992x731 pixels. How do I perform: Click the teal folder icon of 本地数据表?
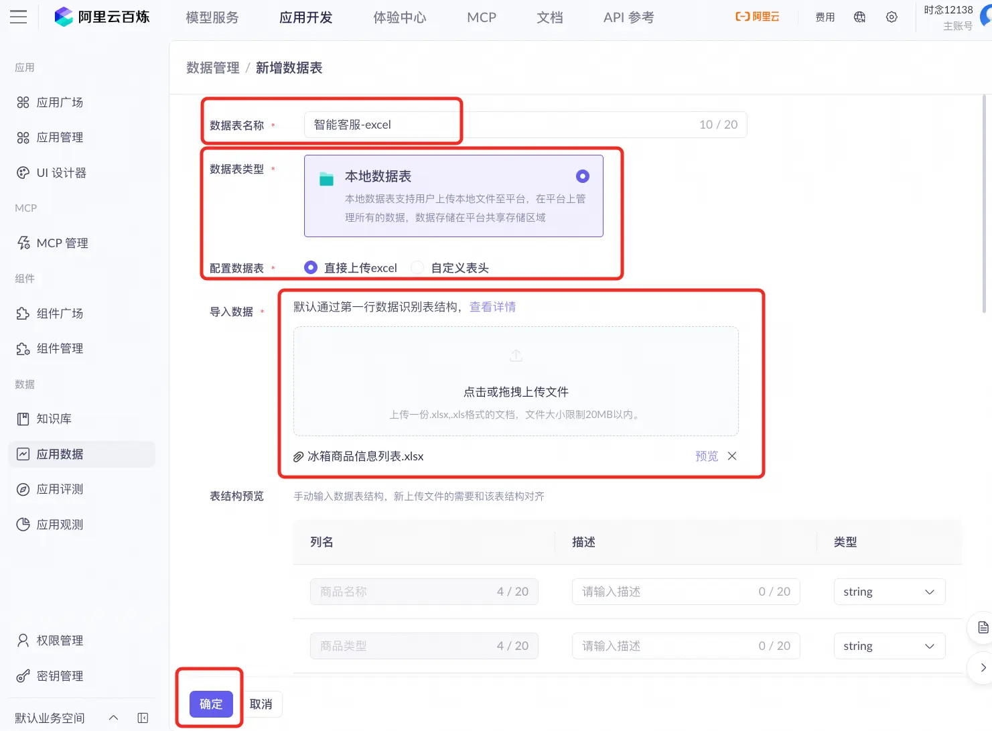(326, 179)
